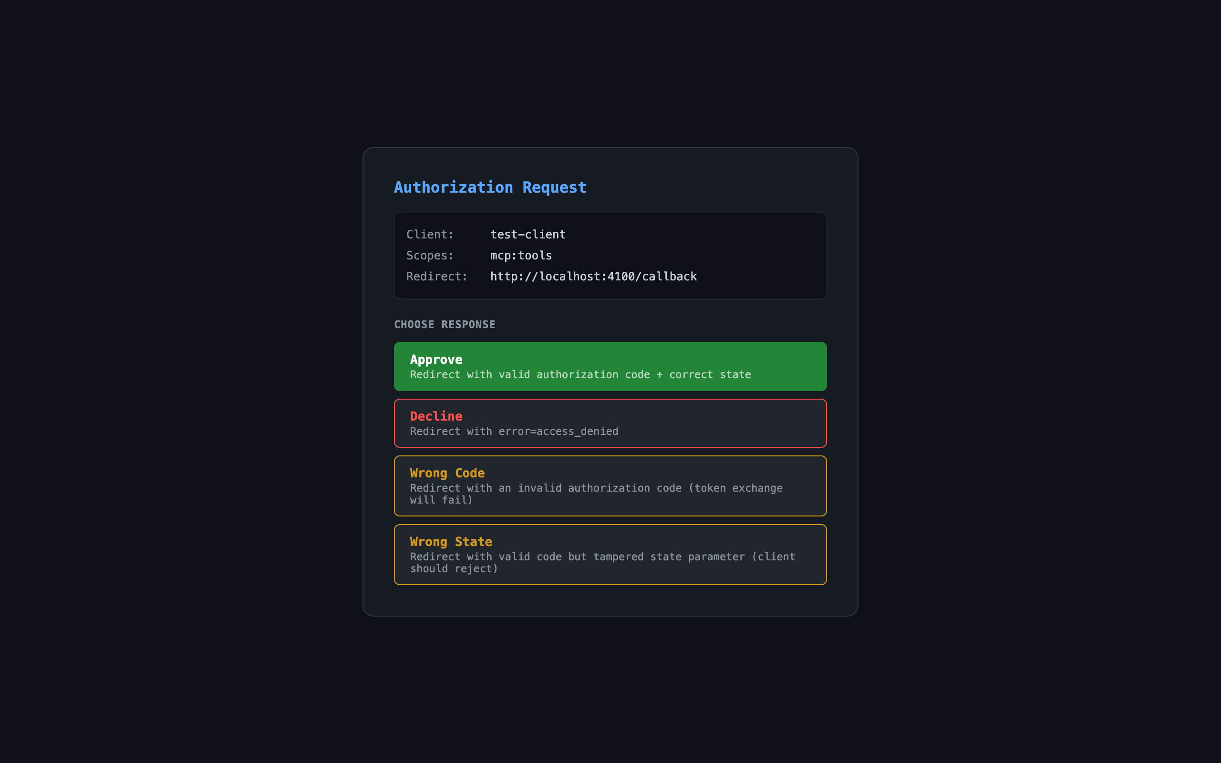This screenshot has width=1221, height=763.
Task: Click the CHOOSE RESPONSE section label
Action: (x=445, y=324)
